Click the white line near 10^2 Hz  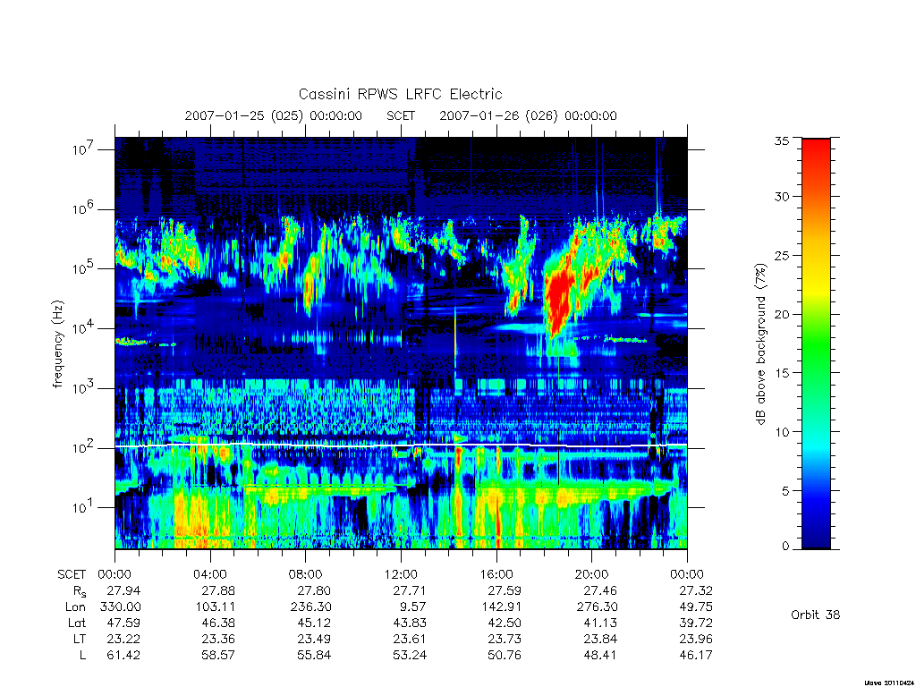coord(401,445)
